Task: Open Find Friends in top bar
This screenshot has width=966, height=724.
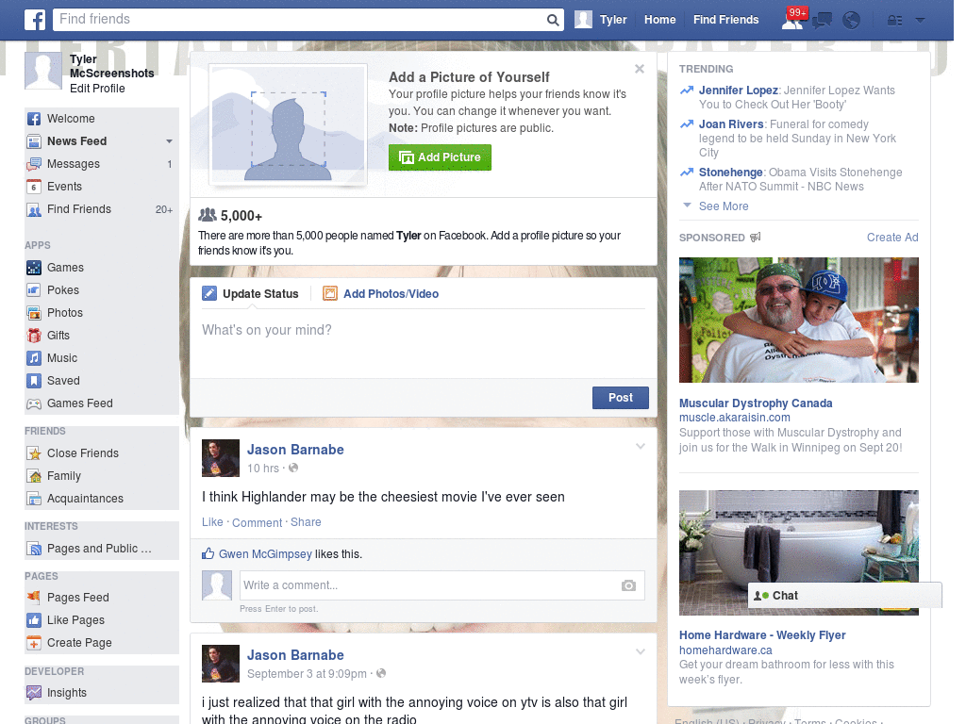Action: 725,20
